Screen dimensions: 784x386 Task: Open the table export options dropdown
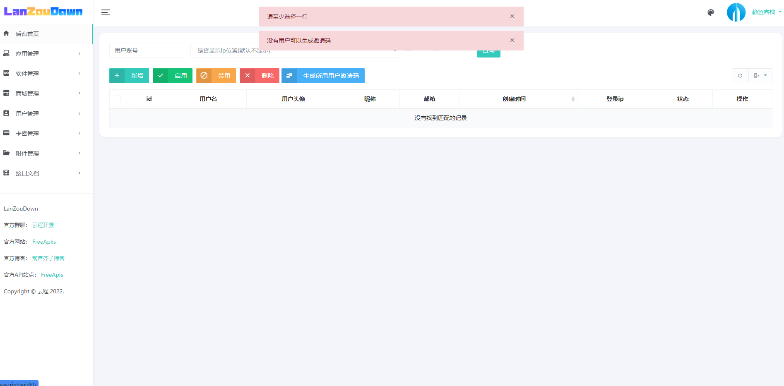coord(760,76)
